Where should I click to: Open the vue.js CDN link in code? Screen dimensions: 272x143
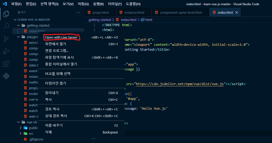point(180,84)
